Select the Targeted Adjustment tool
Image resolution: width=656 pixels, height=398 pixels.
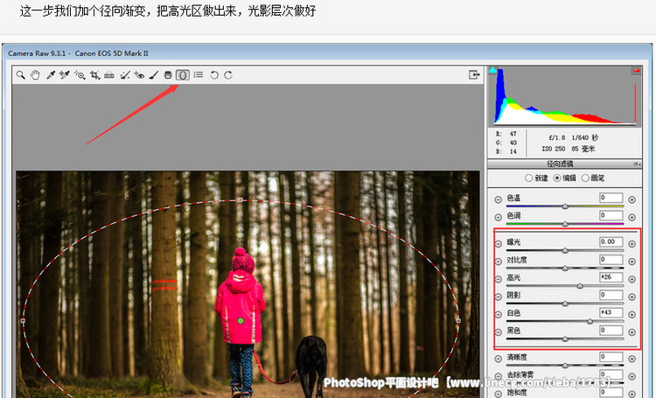(x=80, y=75)
